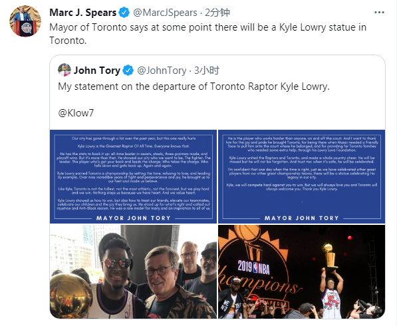Open the @MarcJSpears handle link
Viewport: 397px width, 326px height.
coord(165,13)
